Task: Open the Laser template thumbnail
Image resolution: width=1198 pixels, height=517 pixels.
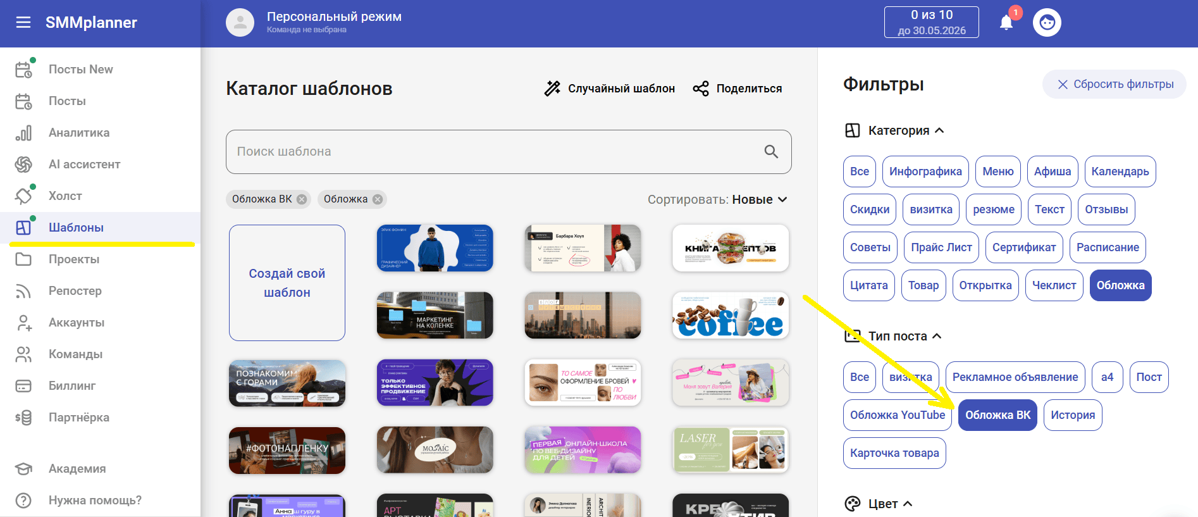Action: [x=731, y=450]
